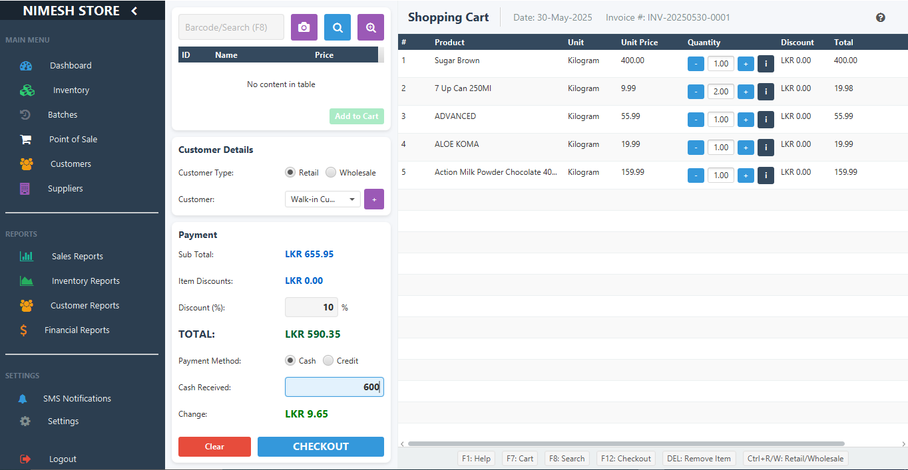908x470 pixels.
Task: Click the Settings gear icon
Action: tap(25, 421)
